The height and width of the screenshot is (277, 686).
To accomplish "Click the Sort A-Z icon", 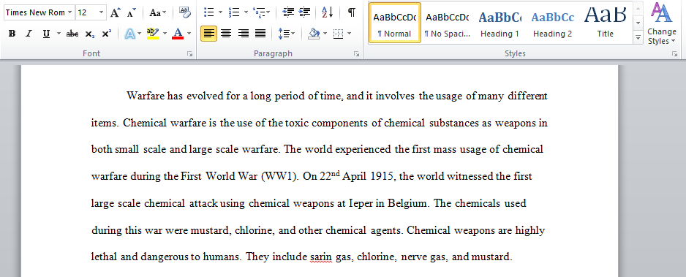I will [328, 12].
